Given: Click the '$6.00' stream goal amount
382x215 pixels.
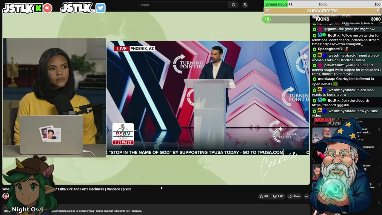Looking at the screenshot, I should [323, 4].
